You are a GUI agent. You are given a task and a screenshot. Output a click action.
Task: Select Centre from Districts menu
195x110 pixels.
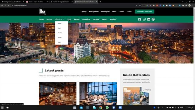point(60,33)
